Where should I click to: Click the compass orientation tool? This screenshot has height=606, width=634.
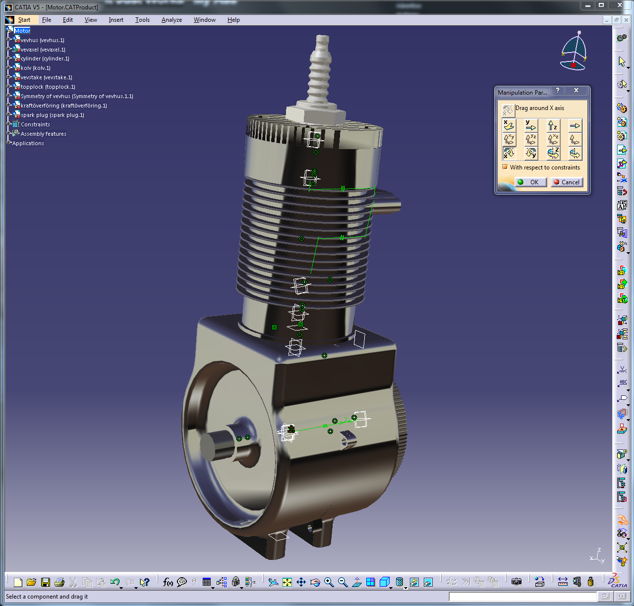click(x=575, y=52)
